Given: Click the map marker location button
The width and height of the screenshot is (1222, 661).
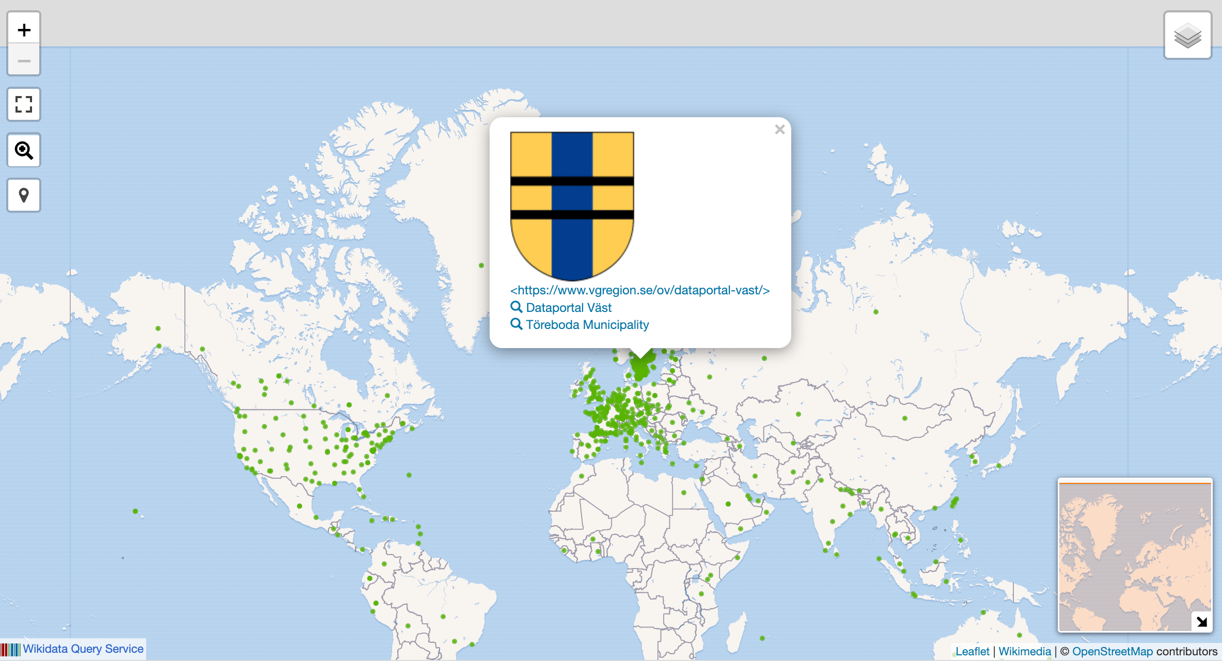Looking at the screenshot, I should pos(24,195).
